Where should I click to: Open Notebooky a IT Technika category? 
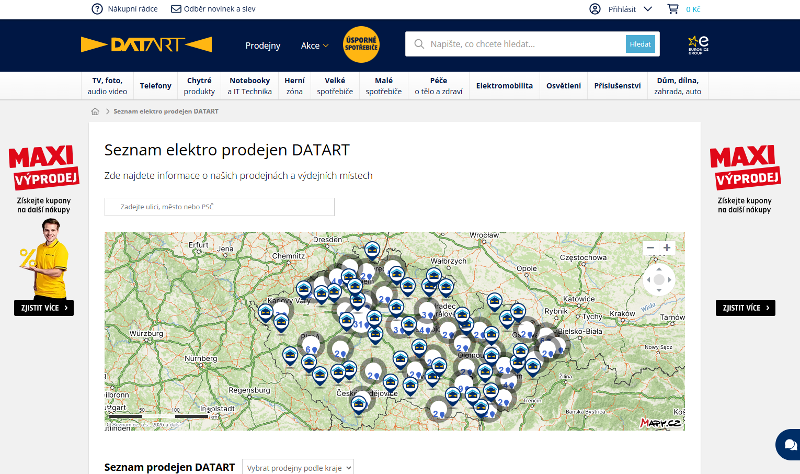click(x=249, y=86)
